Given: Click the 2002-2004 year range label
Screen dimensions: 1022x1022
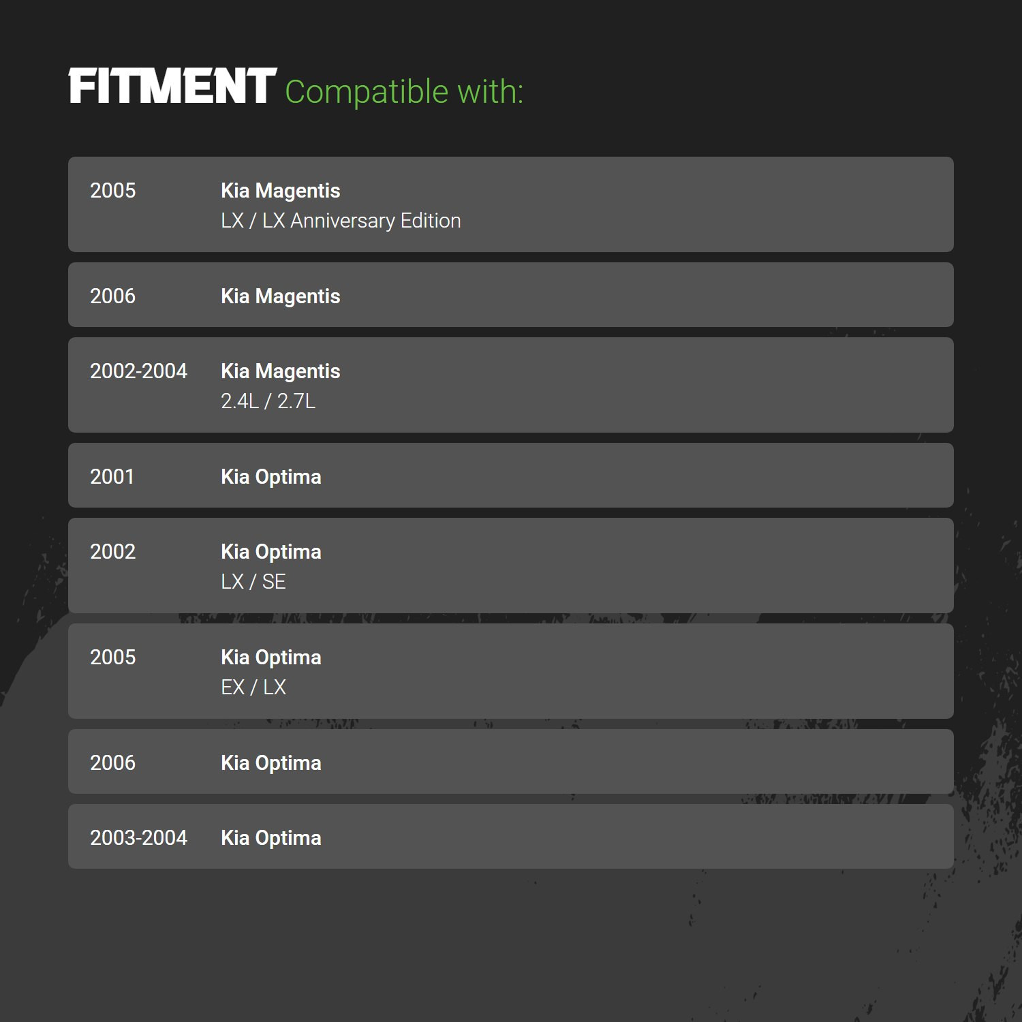Looking at the screenshot, I should pyautogui.click(x=138, y=371).
